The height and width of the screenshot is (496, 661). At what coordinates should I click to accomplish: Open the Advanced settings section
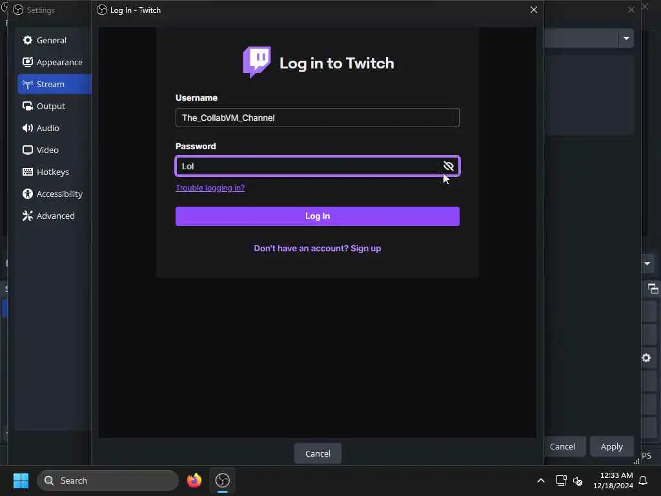(x=54, y=216)
